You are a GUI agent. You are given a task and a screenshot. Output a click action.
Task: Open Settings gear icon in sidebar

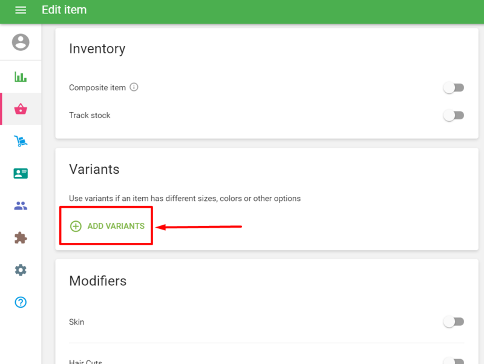[x=21, y=270]
